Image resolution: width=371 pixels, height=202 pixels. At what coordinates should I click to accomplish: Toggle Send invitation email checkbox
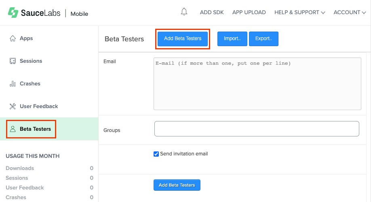click(156, 154)
